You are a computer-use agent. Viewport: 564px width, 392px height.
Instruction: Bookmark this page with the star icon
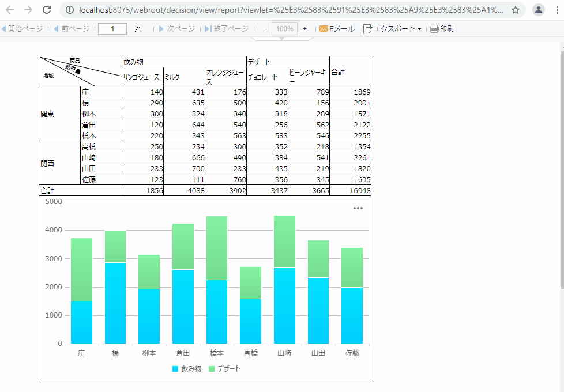pyautogui.click(x=516, y=10)
